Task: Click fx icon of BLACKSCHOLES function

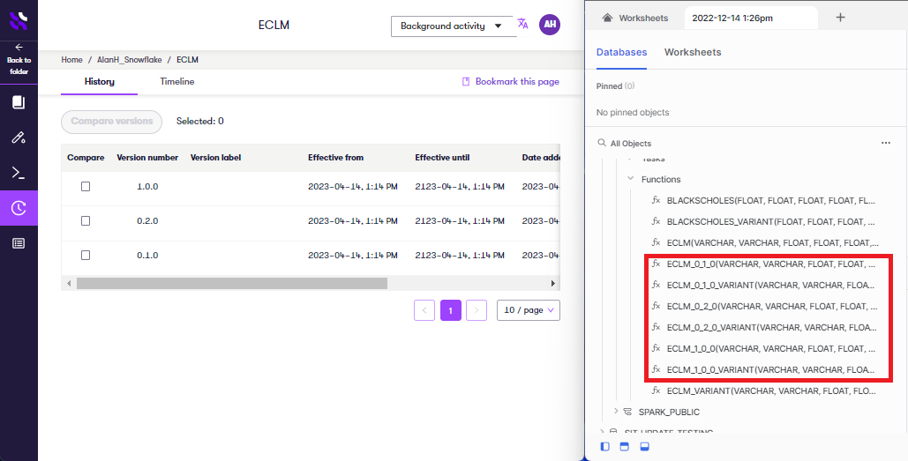Action: 657,200
